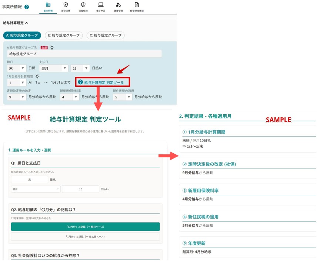Open 定時決定後の改定 month dropdown showing 9
317x262 pixels.
[x=17, y=97]
